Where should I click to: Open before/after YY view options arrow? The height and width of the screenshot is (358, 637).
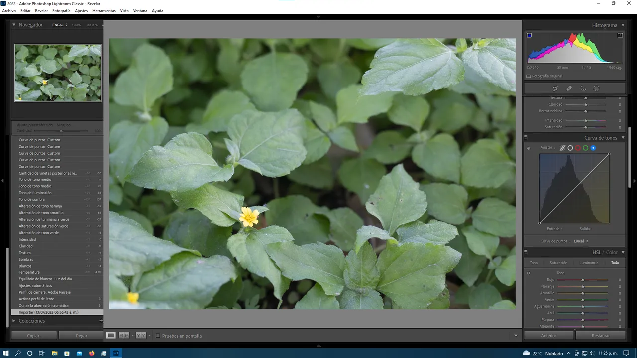[149, 336]
